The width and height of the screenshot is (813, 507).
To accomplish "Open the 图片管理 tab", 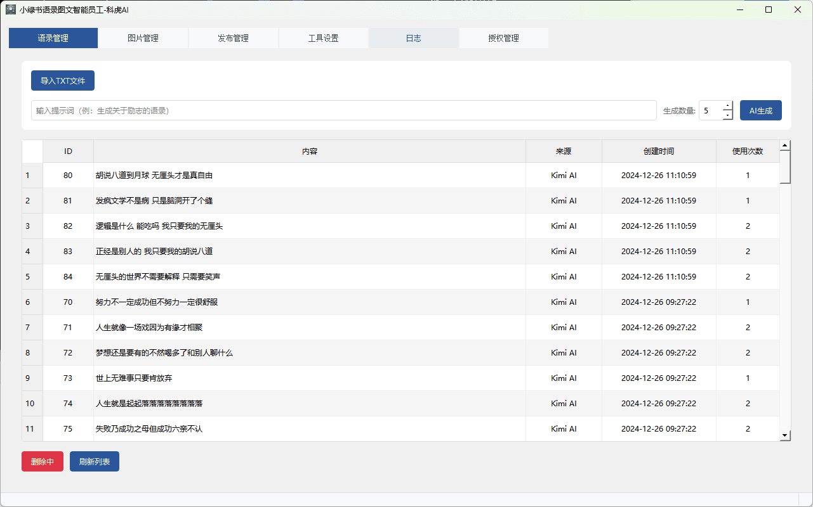I will (143, 38).
